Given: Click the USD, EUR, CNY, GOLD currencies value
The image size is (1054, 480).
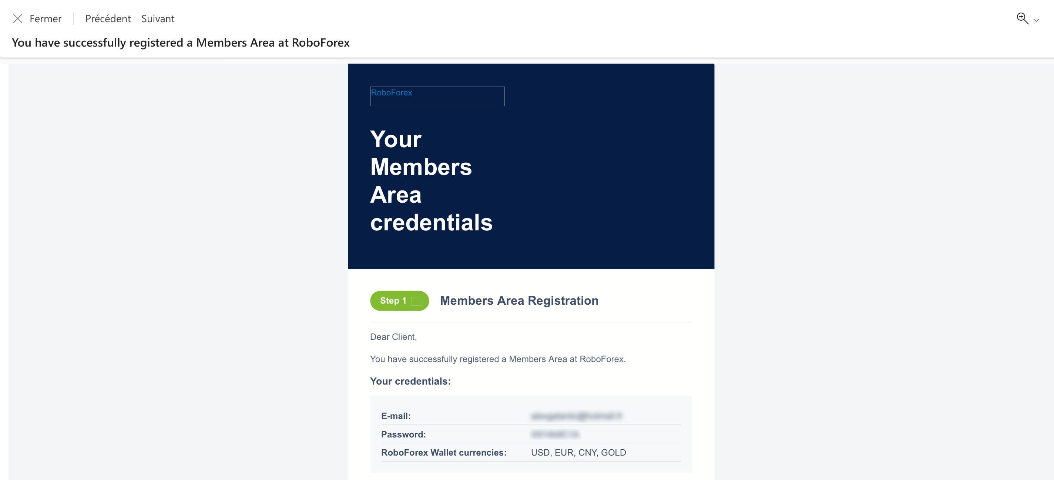Looking at the screenshot, I should (x=578, y=453).
